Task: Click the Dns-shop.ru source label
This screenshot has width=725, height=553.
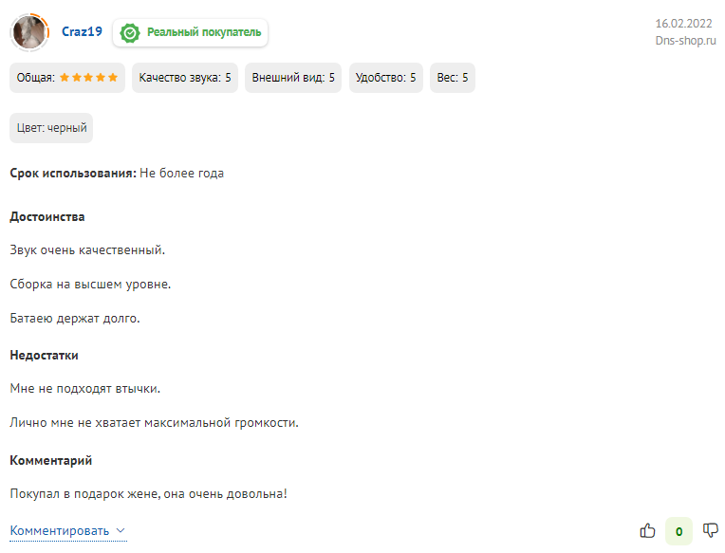Action: 685,41
